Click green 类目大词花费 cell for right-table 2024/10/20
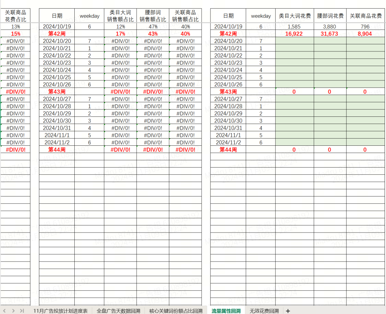The height and width of the screenshot is (314, 386). (x=295, y=41)
